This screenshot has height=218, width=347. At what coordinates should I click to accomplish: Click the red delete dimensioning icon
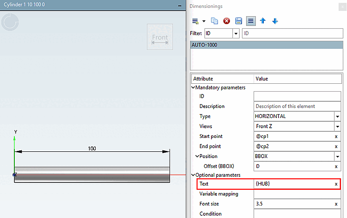226,21
